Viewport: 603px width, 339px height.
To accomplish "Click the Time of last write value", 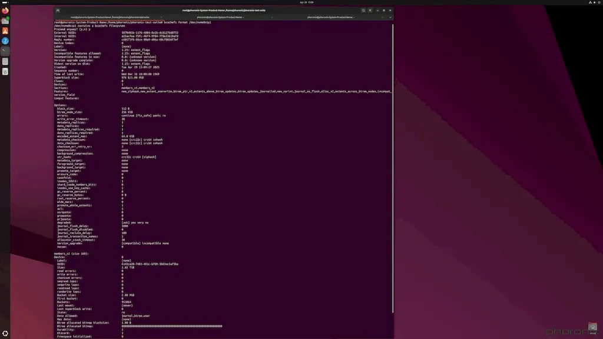I will [140, 74].
